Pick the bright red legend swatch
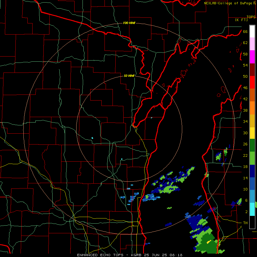Viewport: 257px width, 257px height. 252,82
